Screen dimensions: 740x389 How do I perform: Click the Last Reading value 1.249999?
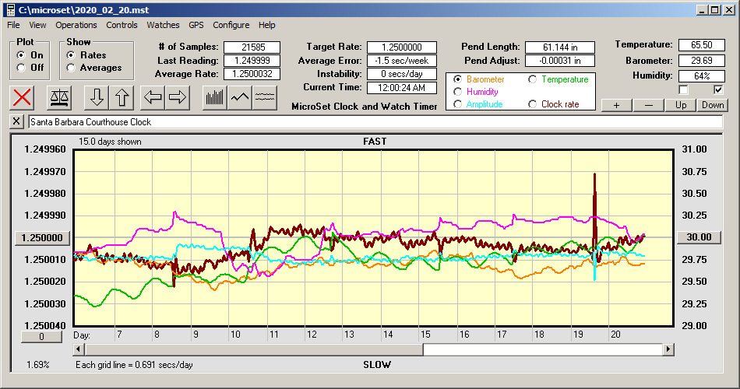pos(252,61)
